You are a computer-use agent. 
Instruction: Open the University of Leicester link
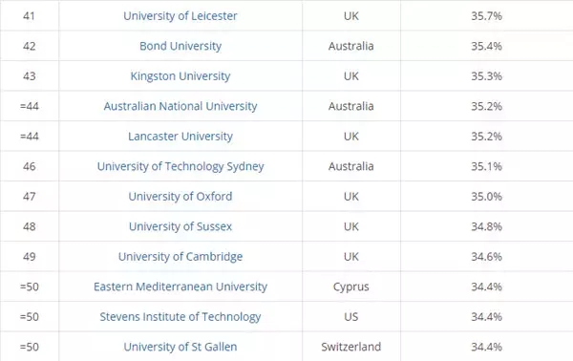(x=180, y=15)
